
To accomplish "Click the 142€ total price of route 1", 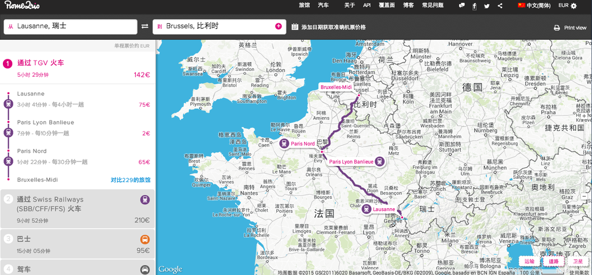I will point(142,74).
